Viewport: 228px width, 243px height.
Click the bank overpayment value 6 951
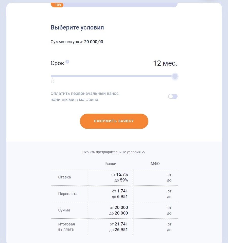[122, 196]
